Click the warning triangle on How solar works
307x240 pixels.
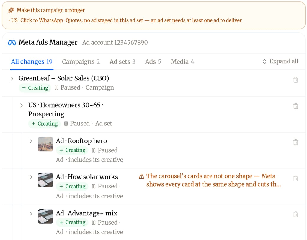coord(141,176)
